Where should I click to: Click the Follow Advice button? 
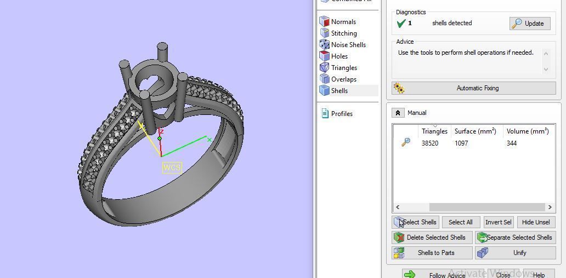(443, 274)
